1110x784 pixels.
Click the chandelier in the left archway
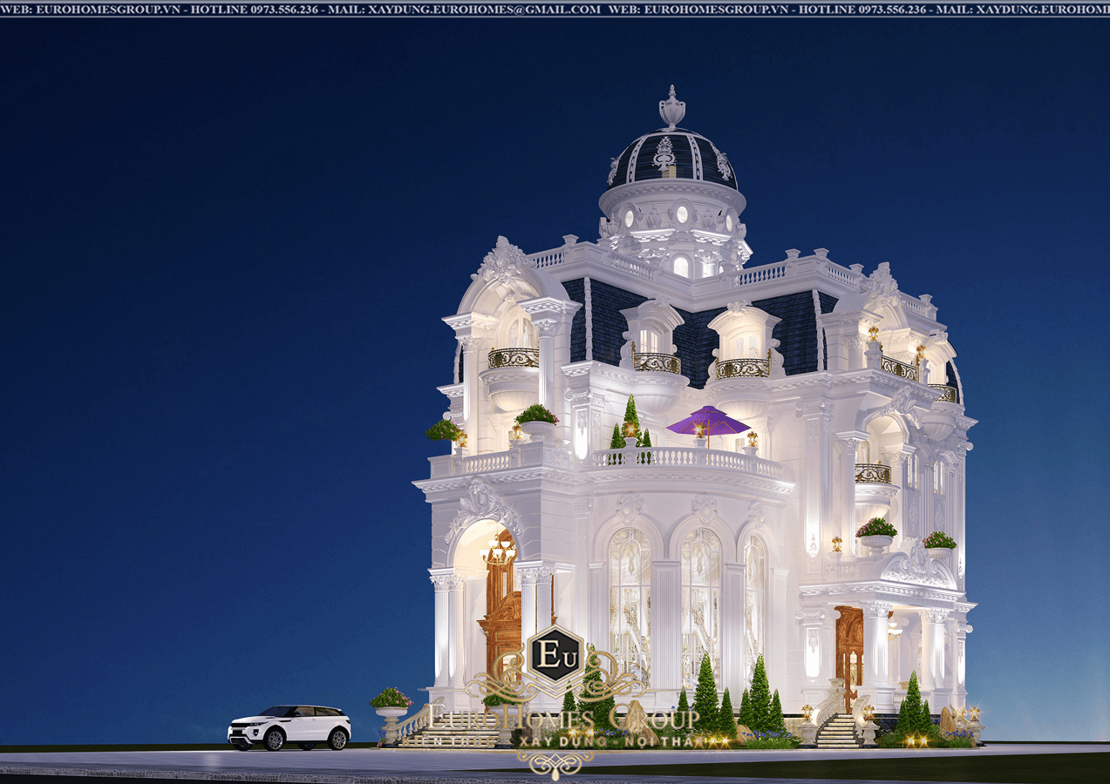[498, 550]
